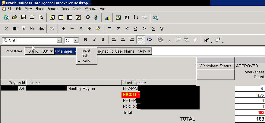This screenshot has width=265, height=123.
Task: Open the Help menu
Action: 103,9
